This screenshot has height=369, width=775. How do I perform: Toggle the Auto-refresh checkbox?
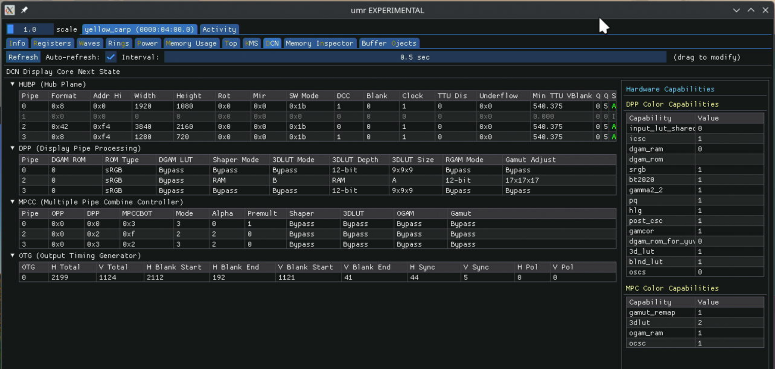tap(111, 57)
